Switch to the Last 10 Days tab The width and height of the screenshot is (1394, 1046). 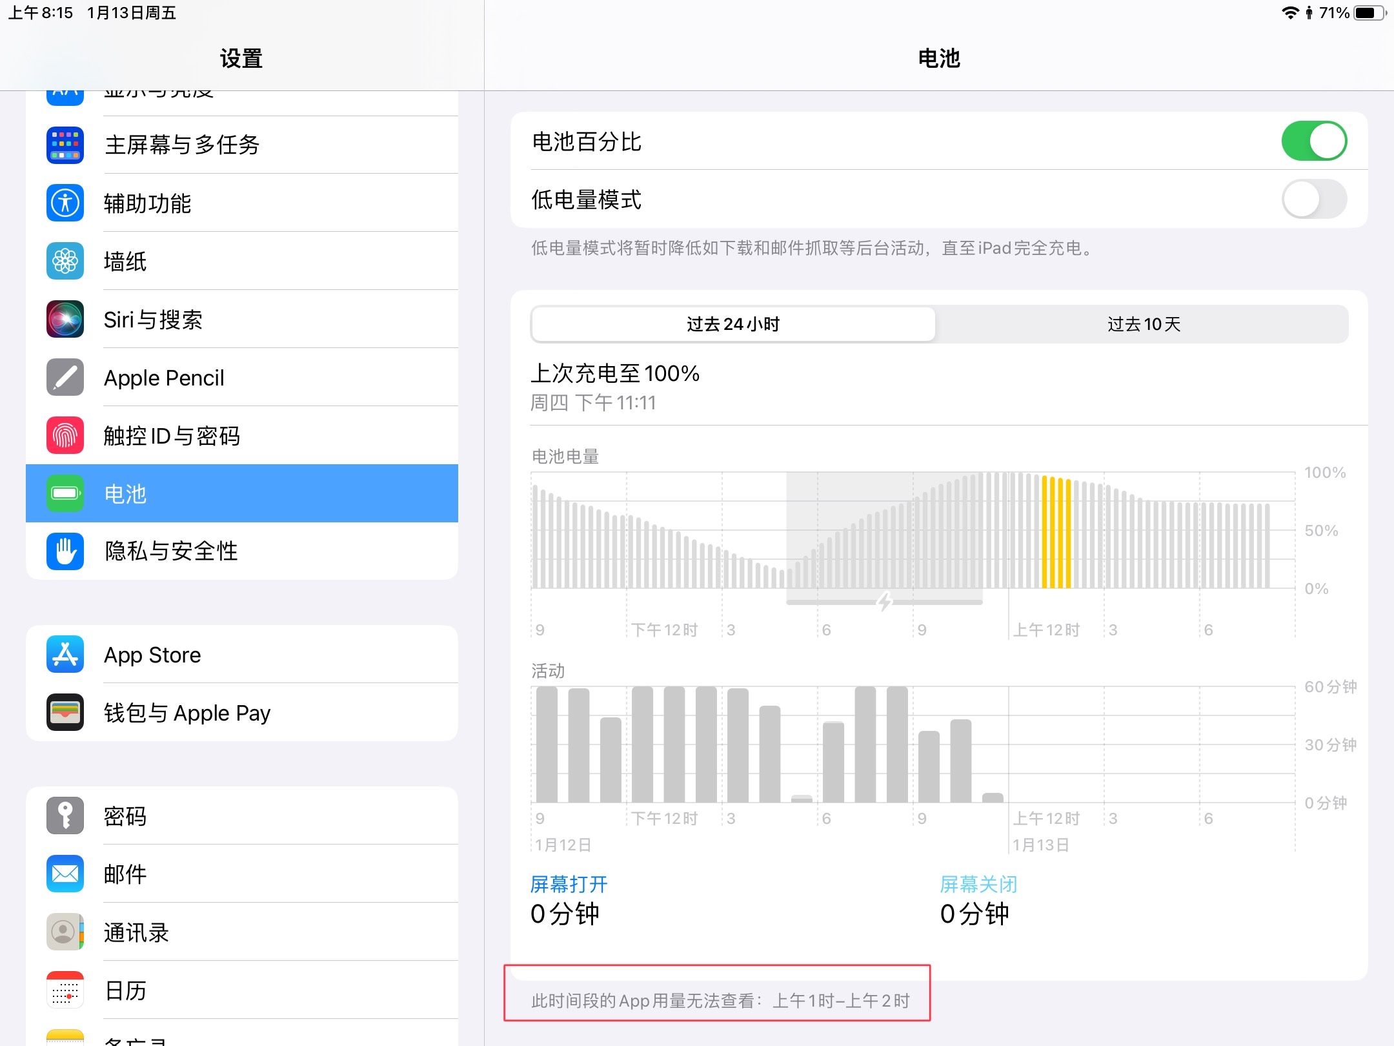click(x=1143, y=324)
